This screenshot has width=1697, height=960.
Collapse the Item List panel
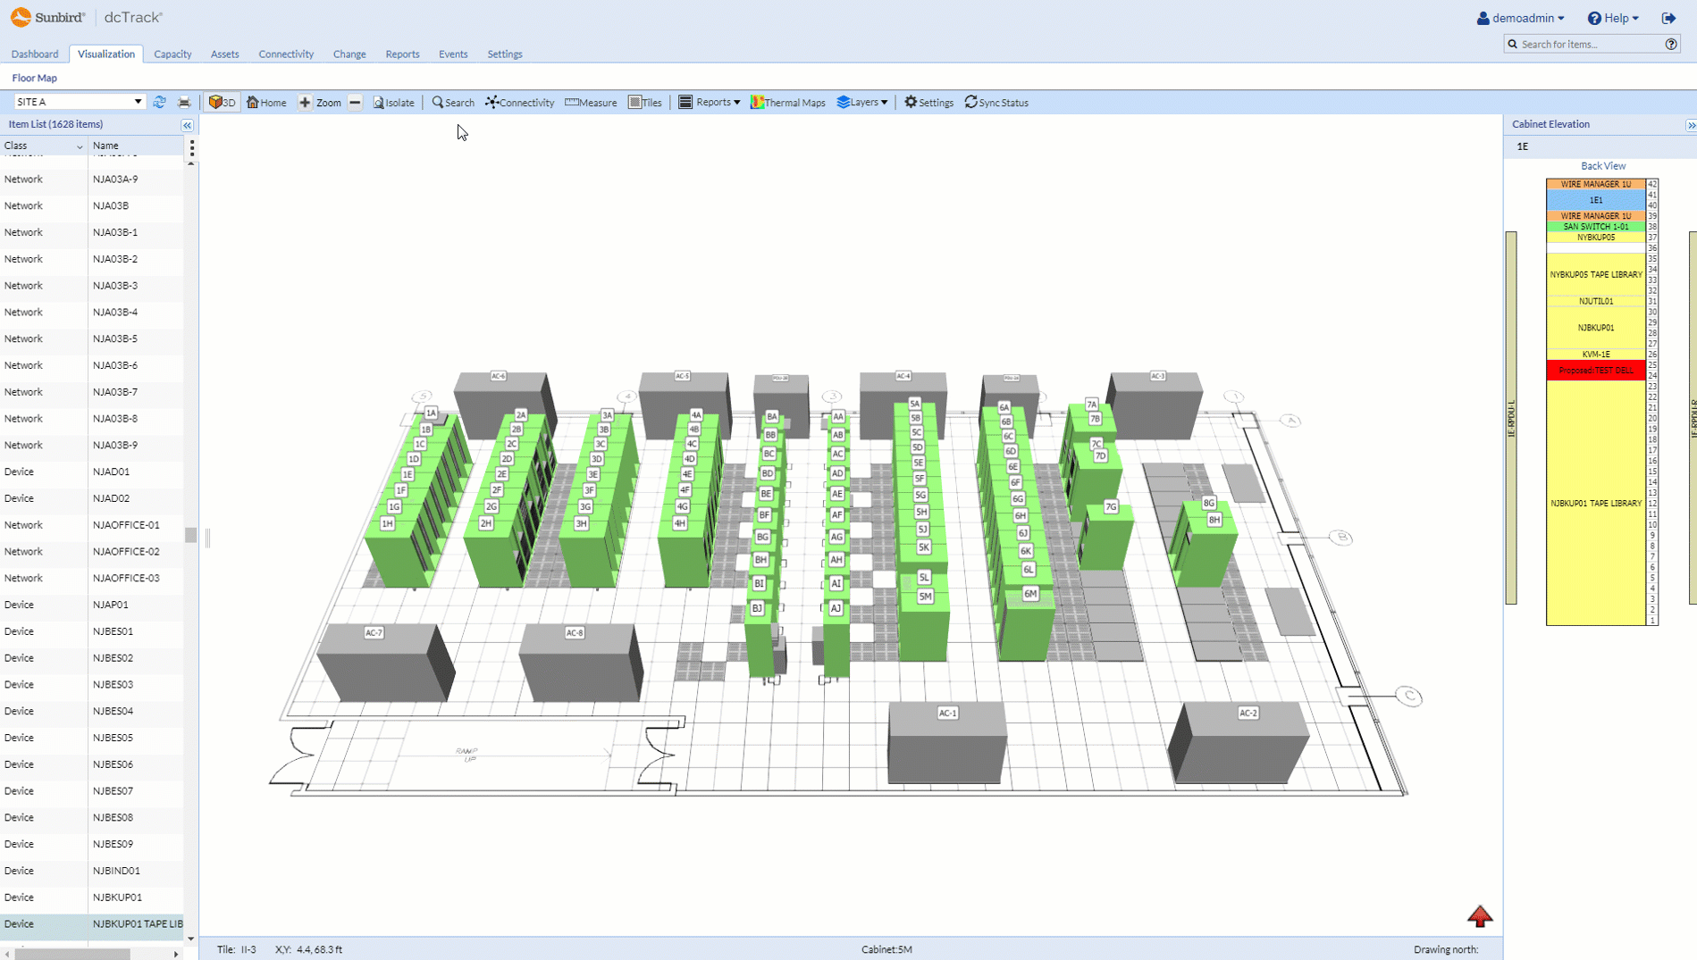187,125
